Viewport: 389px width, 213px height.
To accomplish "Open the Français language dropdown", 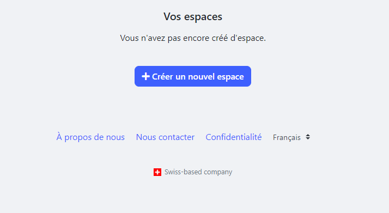I will 292,137.
